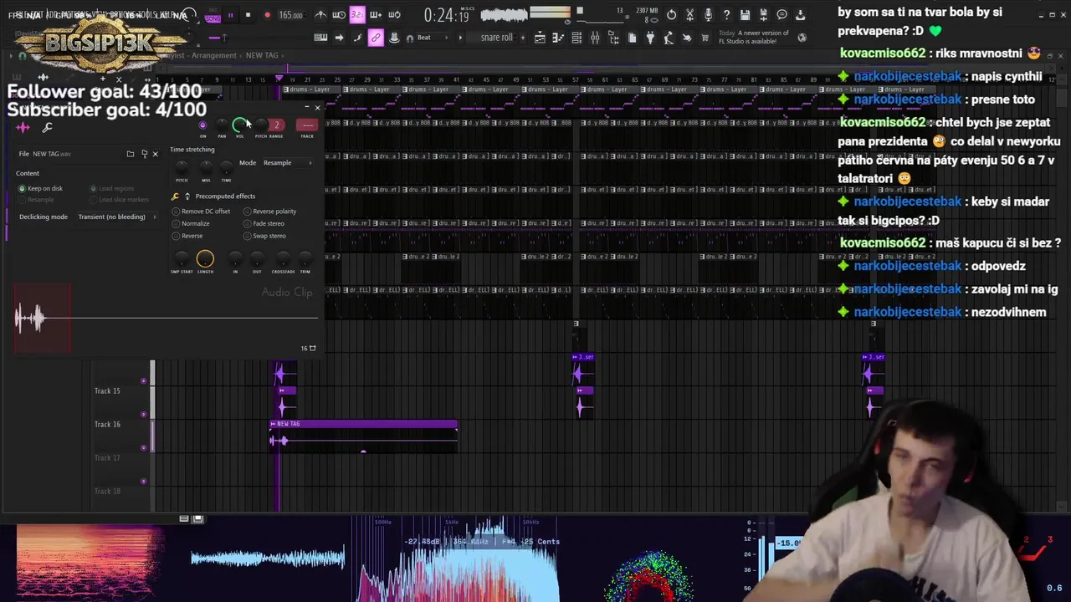Toggle the multilink controllers icon
The height and width of the screenshot is (602, 1071).
[x=376, y=38]
